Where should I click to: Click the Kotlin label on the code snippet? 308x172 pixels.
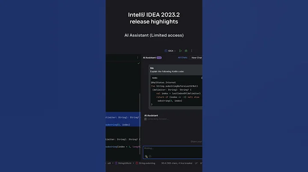pos(155,78)
